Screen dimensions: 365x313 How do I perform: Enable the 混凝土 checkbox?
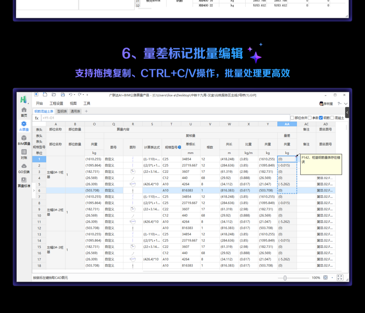point(332,118)
